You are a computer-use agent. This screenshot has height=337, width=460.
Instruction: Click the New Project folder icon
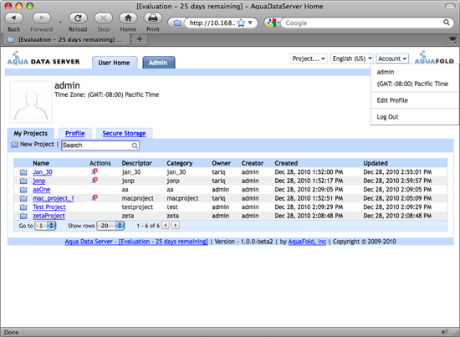15,145
